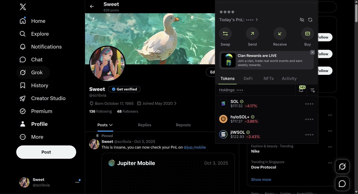Click the X logo icon
The height and width of the screenshot is (194, 358).
23,7
